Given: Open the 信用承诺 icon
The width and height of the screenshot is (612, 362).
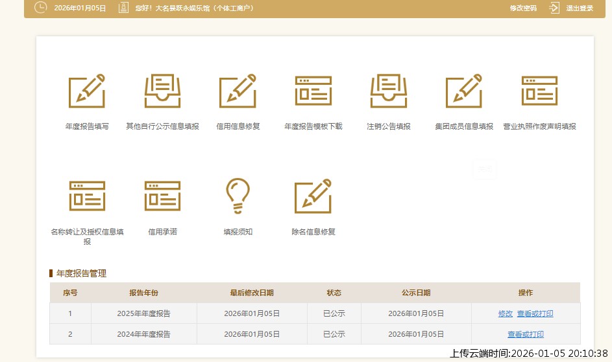Looking at the screenshot, I should [x=162, y=196].
